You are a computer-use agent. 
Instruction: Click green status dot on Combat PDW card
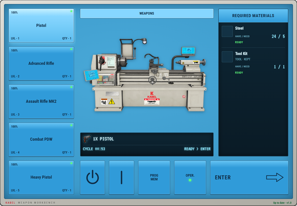71,125
